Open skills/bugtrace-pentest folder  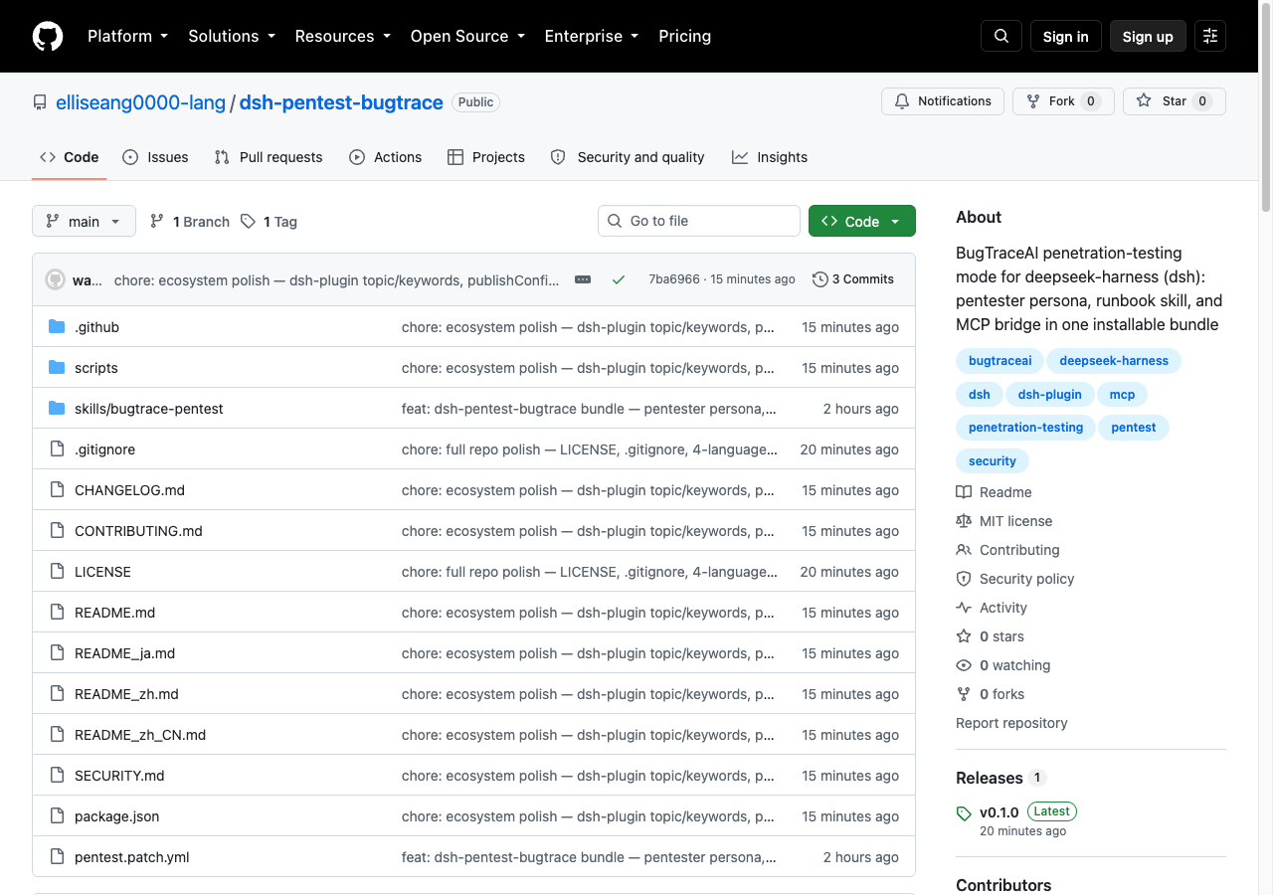[149, 409]
